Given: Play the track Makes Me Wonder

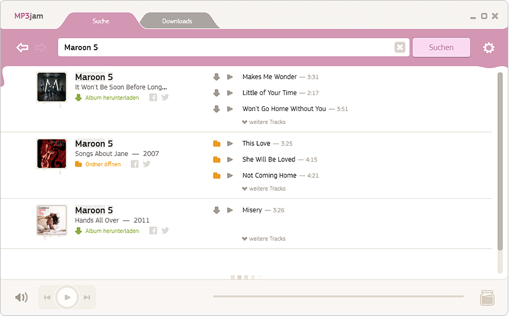Looking at the screenshot, I should pos(230,77).
